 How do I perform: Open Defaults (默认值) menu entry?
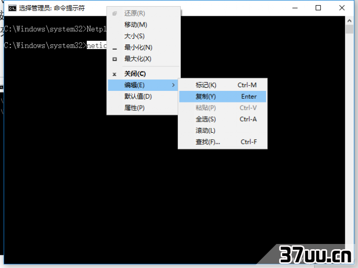143,97
